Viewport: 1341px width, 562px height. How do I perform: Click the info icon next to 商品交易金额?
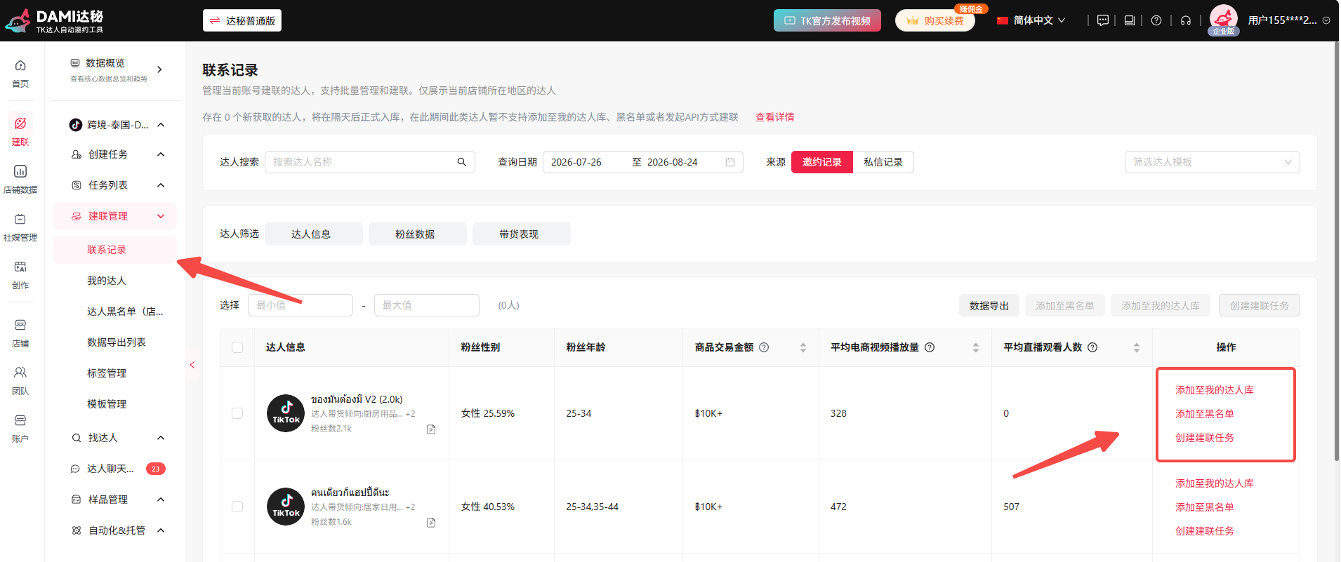764,347
